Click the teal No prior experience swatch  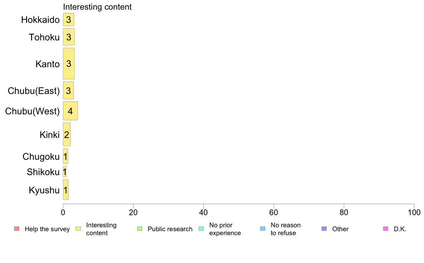click(201, 229)
